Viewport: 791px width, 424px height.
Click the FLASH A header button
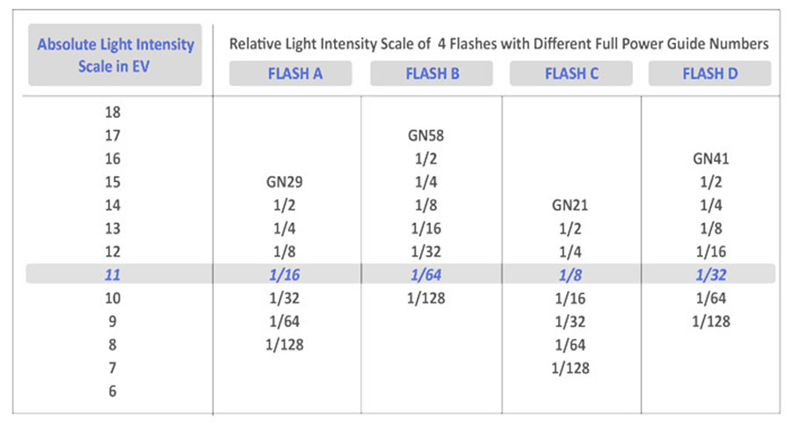(291, 74)
